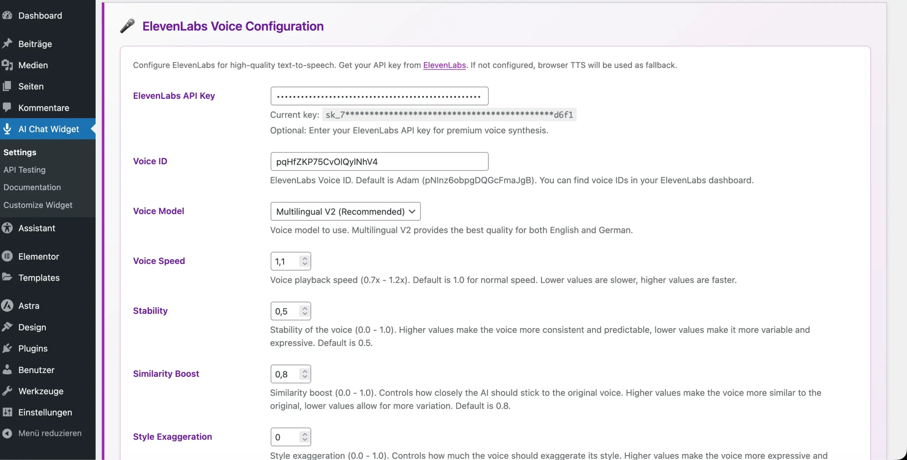Screen dimensions: 907x460
Task: Click the Beiträge pin icon
Action: 7,44
